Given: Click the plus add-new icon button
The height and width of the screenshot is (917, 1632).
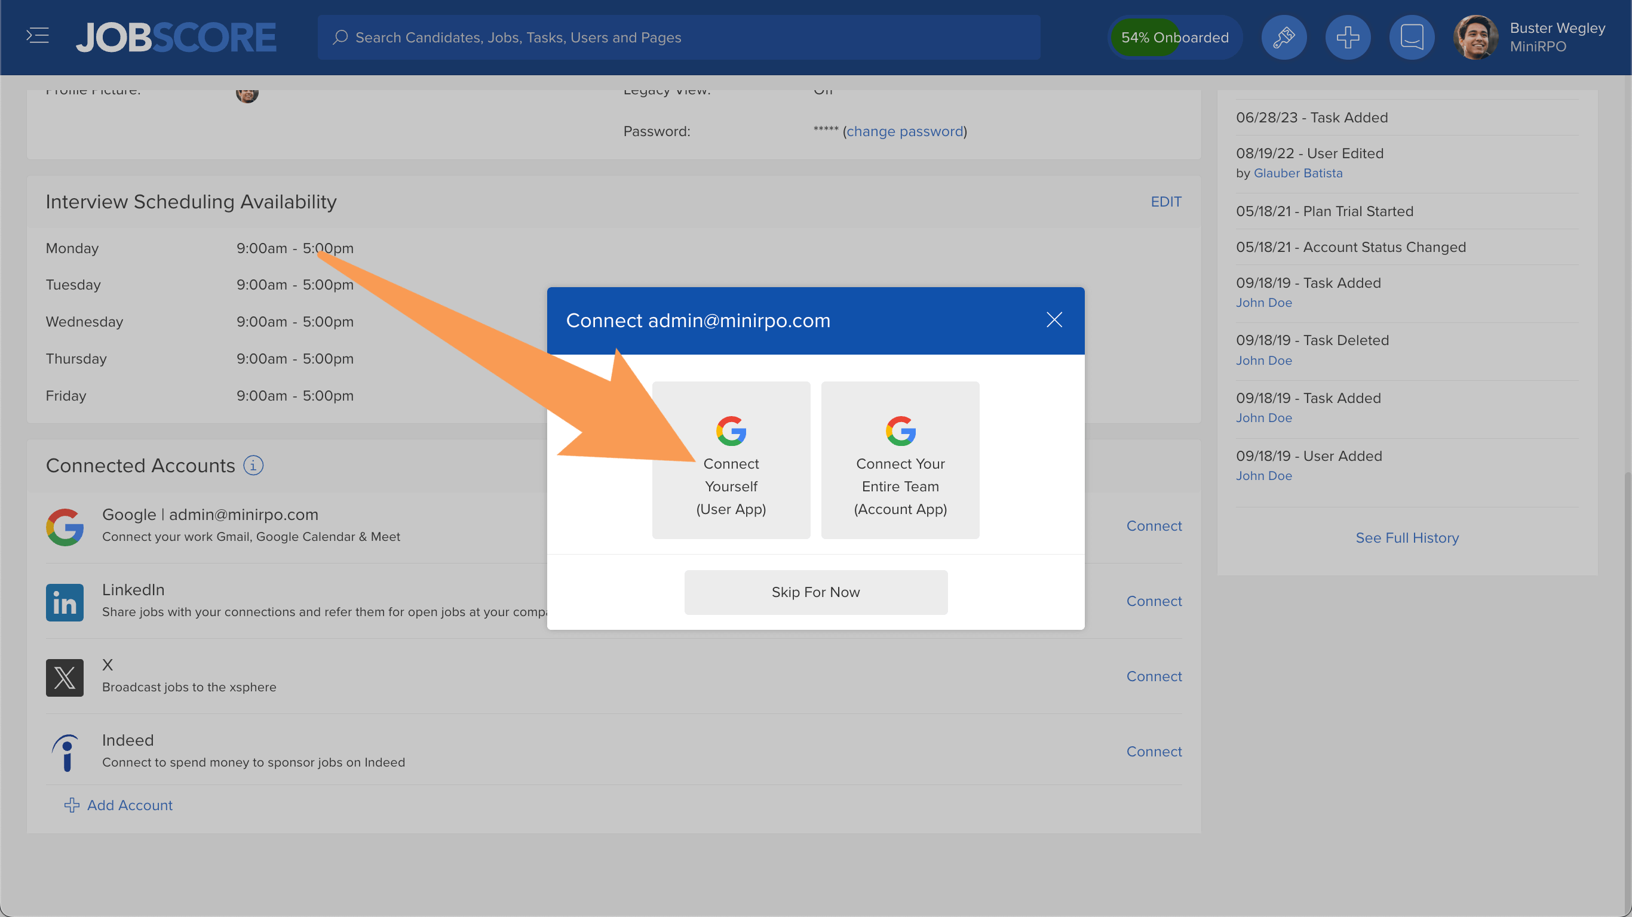Looking at the screenshot, I should (1348, 38).
